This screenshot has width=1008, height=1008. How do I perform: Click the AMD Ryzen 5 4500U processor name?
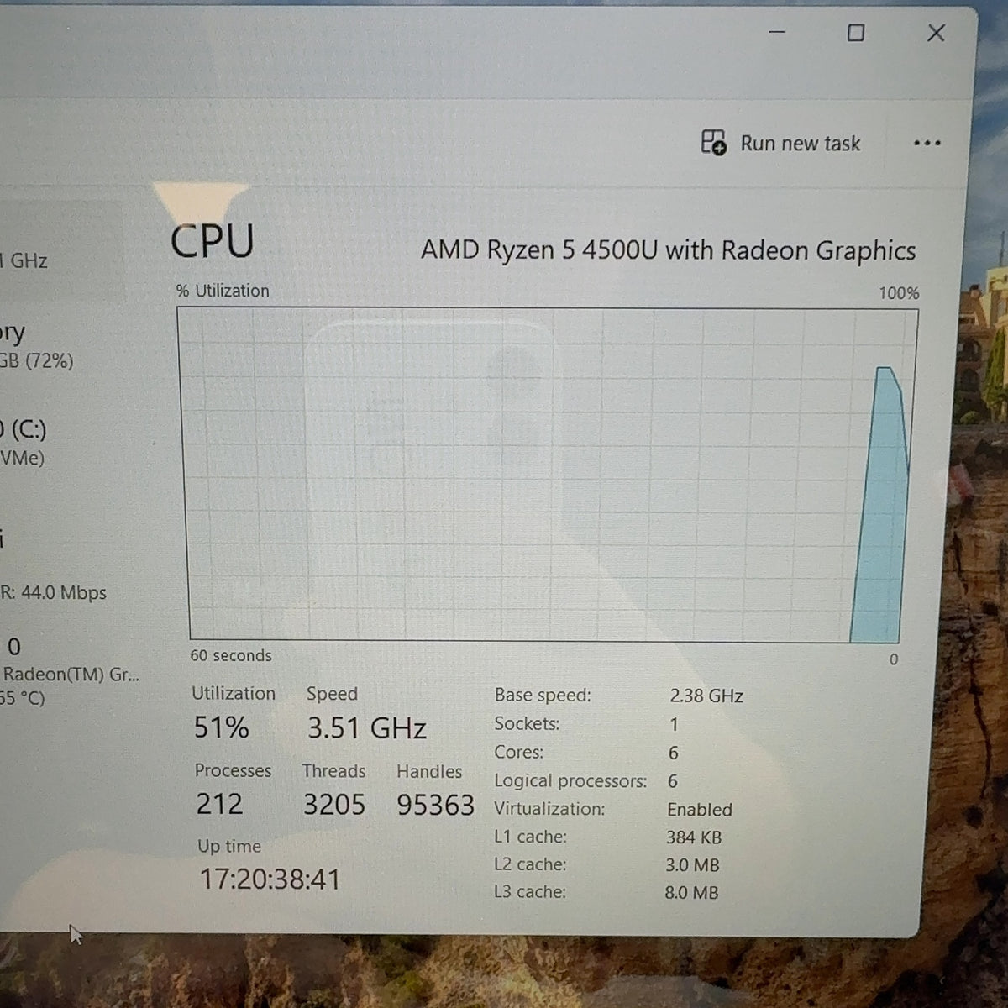[668, 250]
